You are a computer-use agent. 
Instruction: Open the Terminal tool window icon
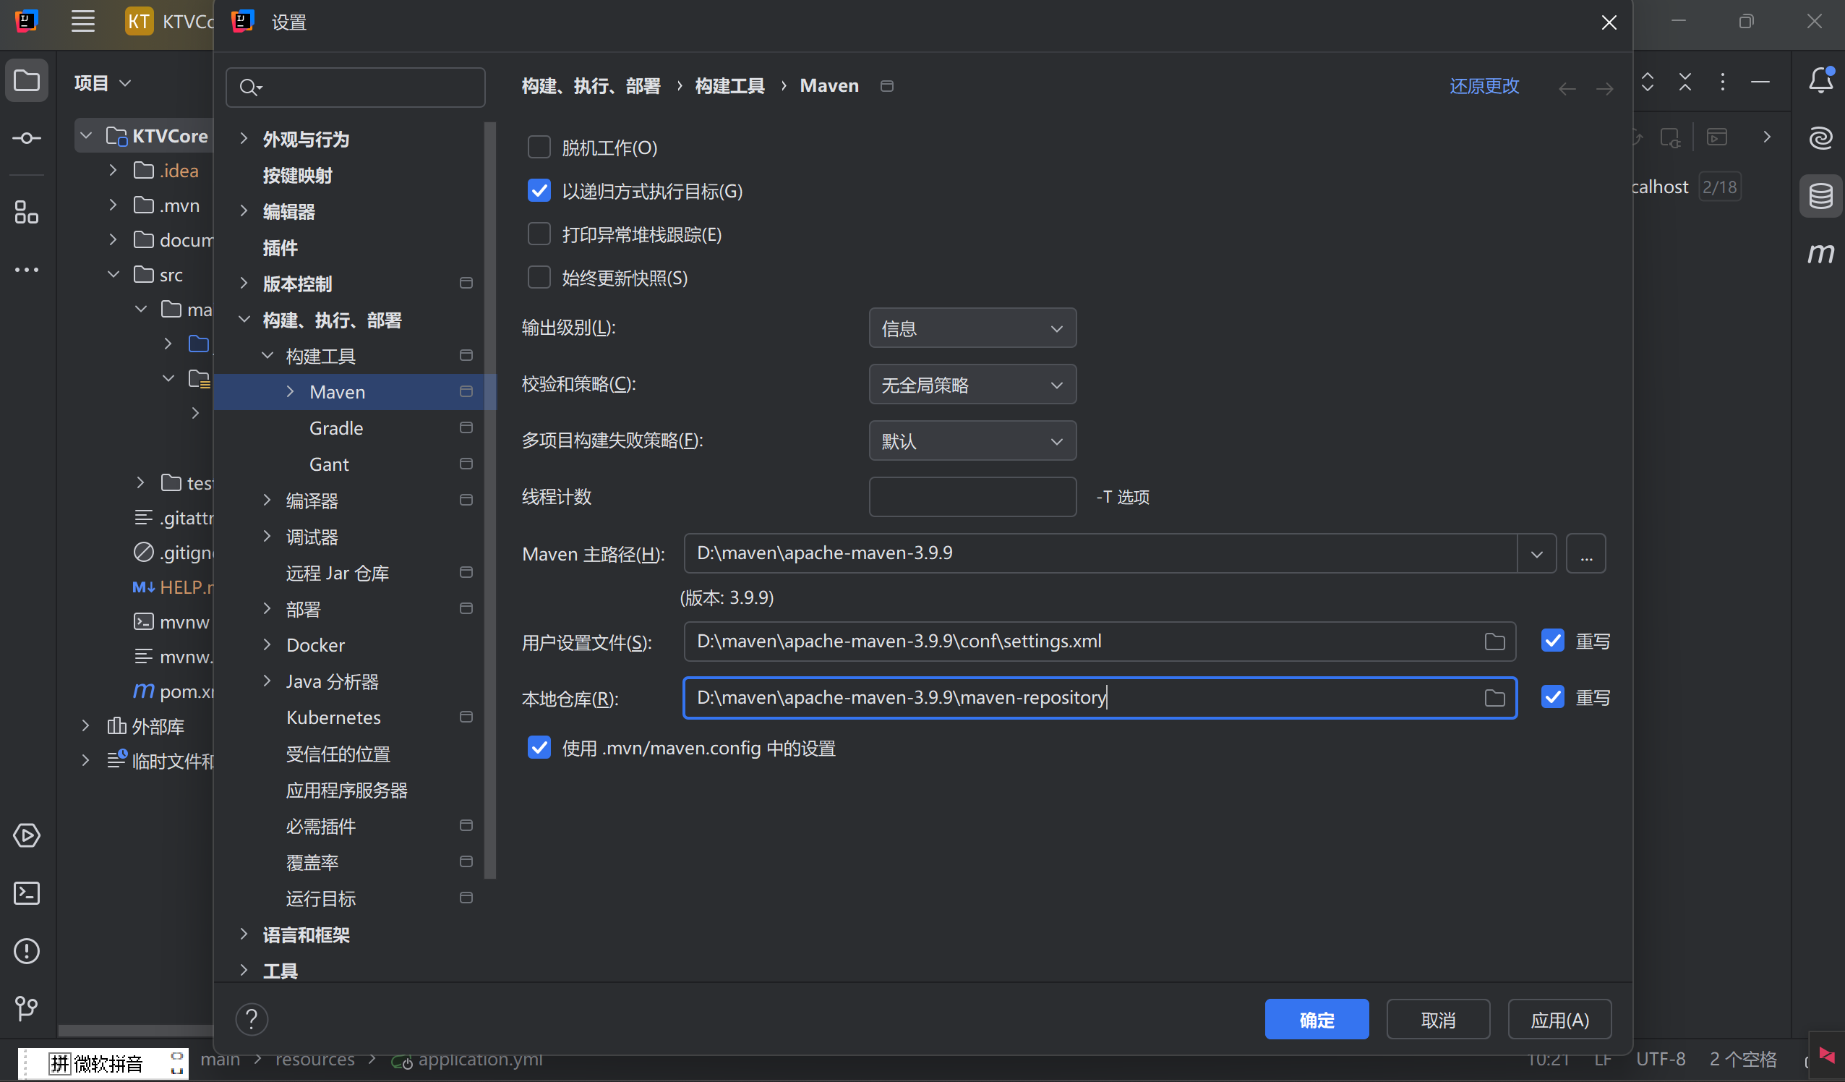(x=27, y=893)
